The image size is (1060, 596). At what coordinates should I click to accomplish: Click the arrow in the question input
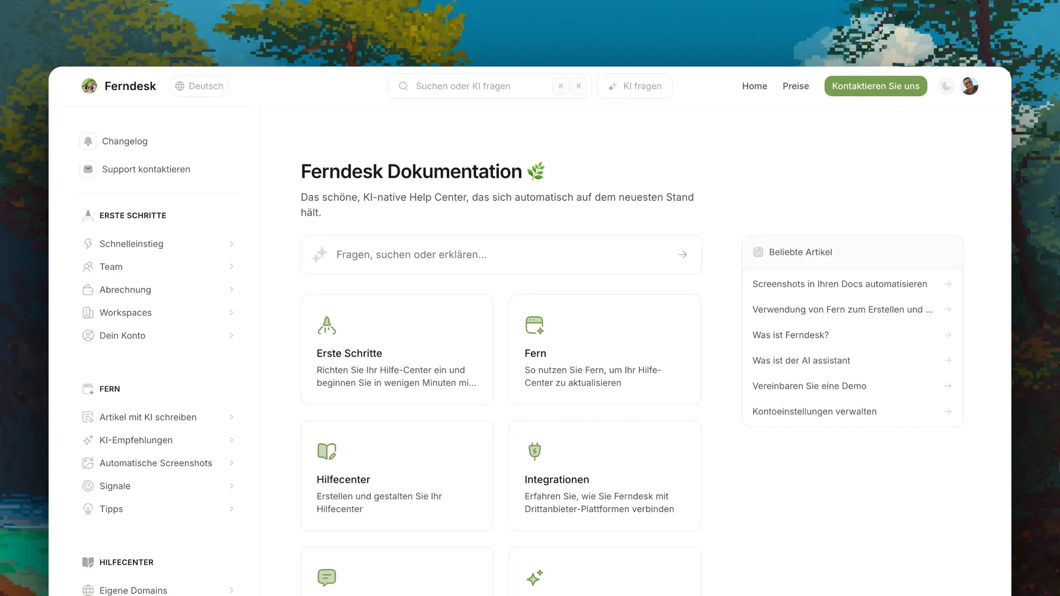pos(682,254)
